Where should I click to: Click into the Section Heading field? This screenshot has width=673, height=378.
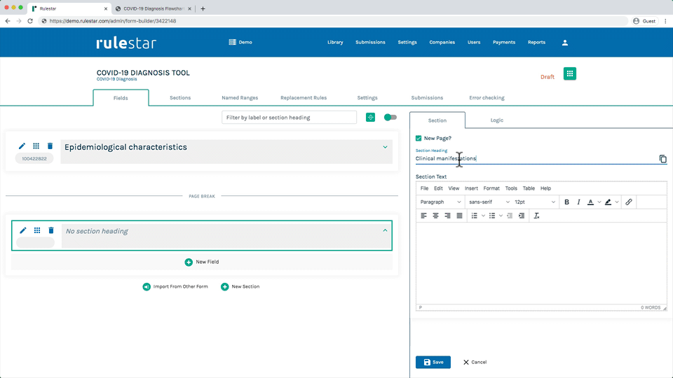point(536,159)
